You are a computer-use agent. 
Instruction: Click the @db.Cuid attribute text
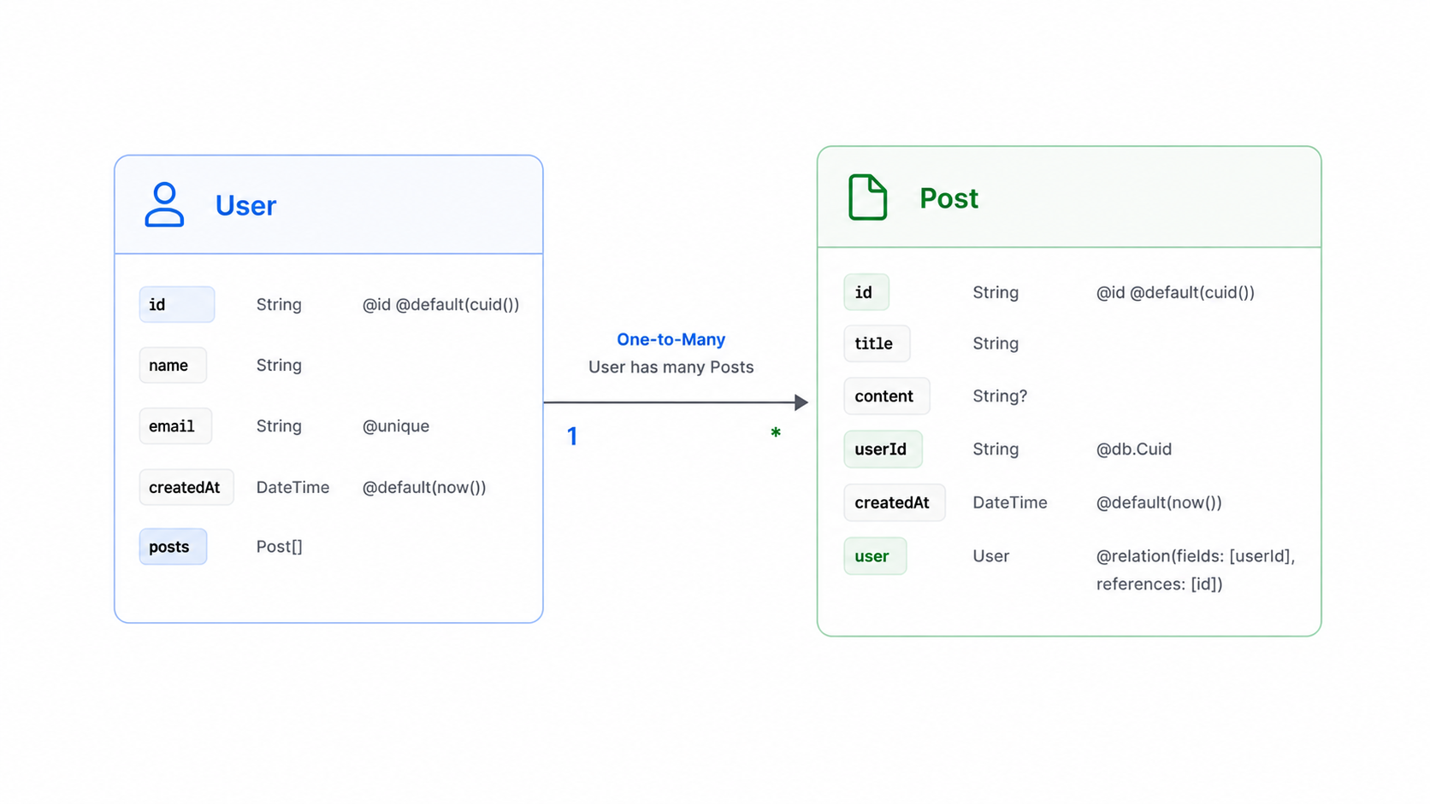(1134, 449)
